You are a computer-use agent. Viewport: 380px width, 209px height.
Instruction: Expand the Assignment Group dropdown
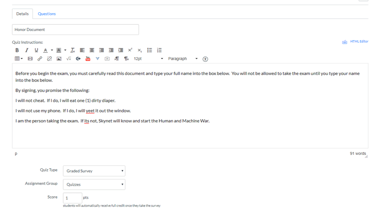[x=94, y=184]
